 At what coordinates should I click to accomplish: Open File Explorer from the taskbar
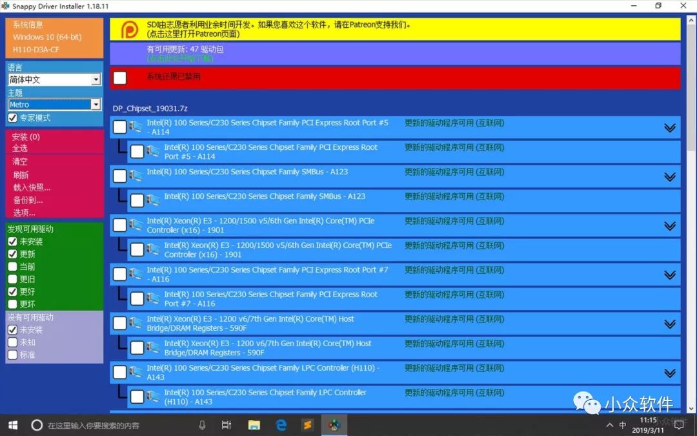(x=254, y=425)
